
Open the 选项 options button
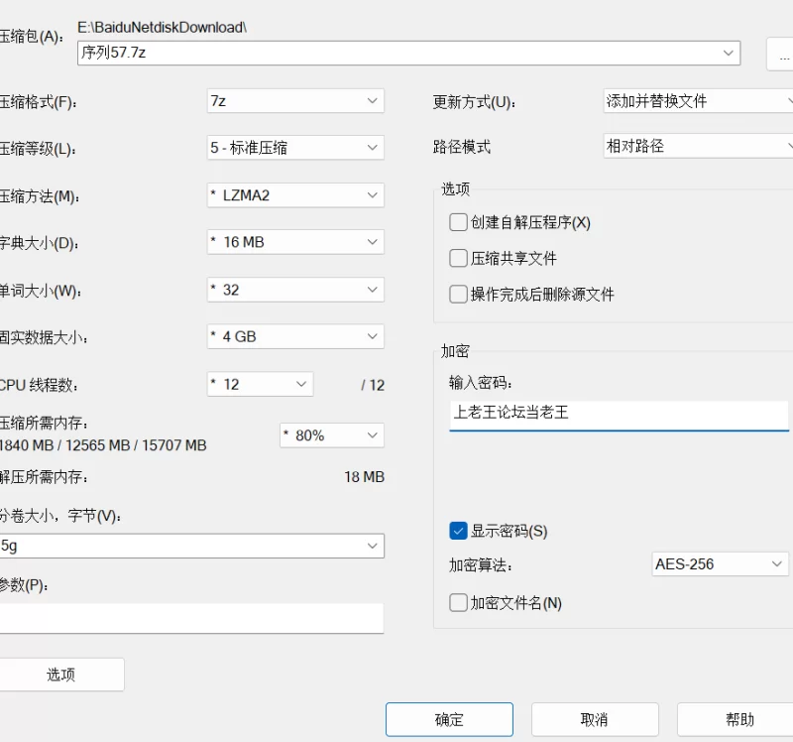[x=61, y=675]
